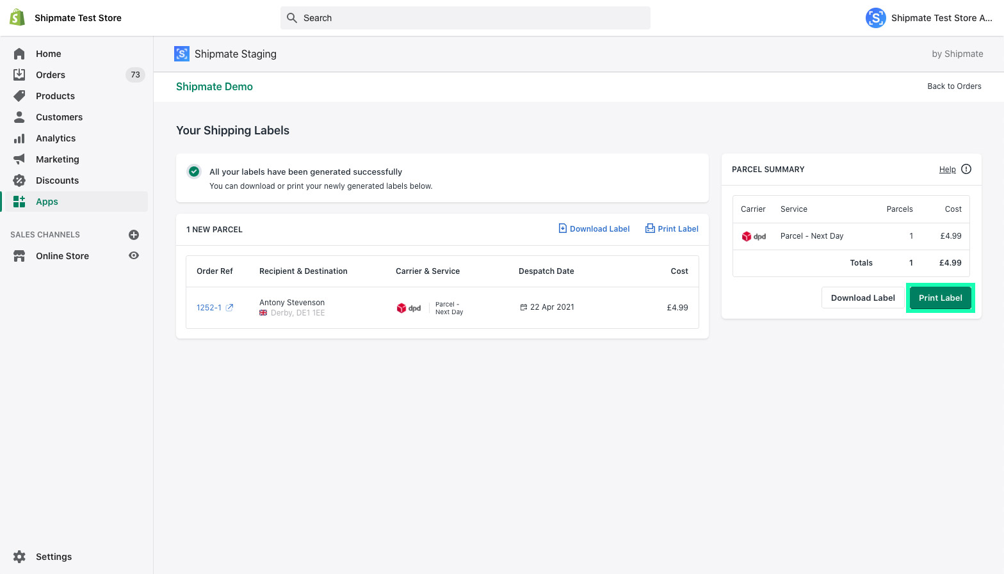Click into the Search field
This screenshot has width=1004, height=574.
click(465, 18)
